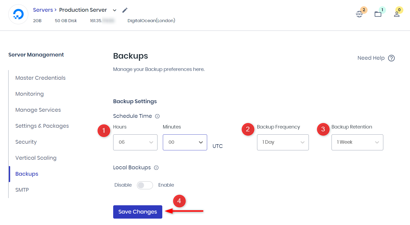Expand the server switcher chevron
Image resolution: width=410 pixels, height=225 pixels.
coord(115,10)
